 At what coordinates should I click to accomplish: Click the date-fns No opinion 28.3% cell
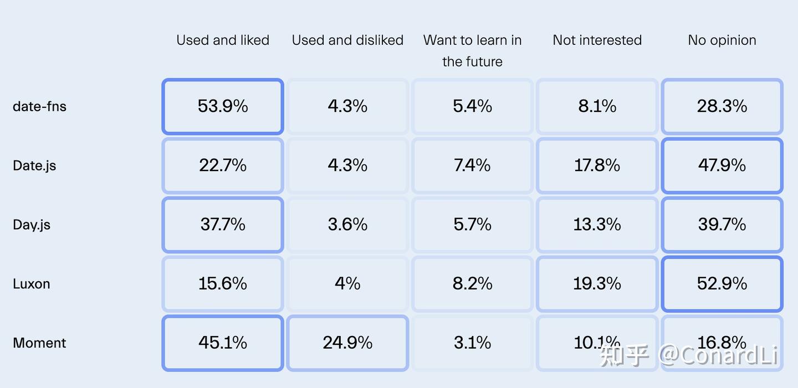(x=722, y=106)
